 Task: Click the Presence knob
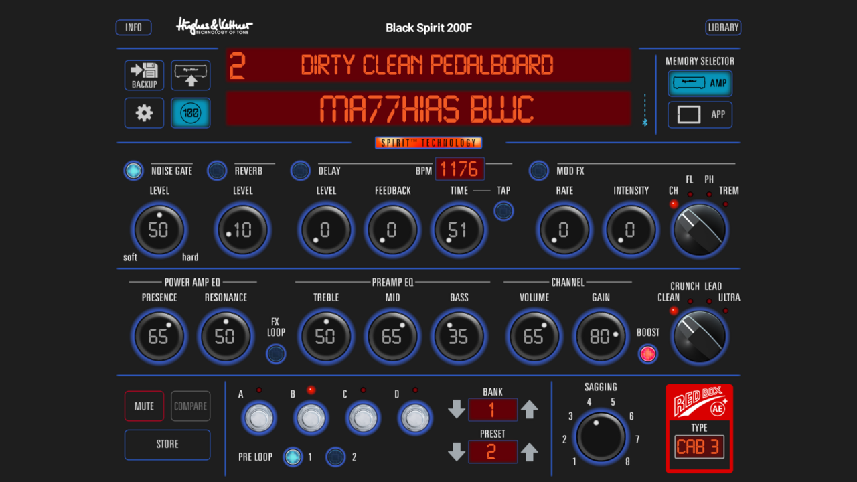[x=159, y=336]
